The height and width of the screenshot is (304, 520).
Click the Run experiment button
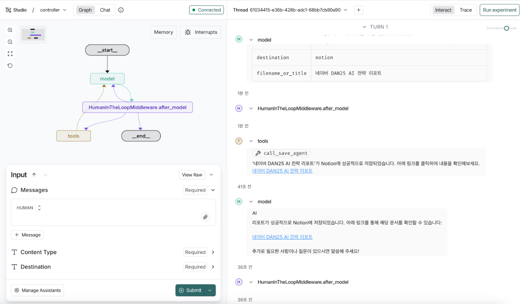point(499,10)
